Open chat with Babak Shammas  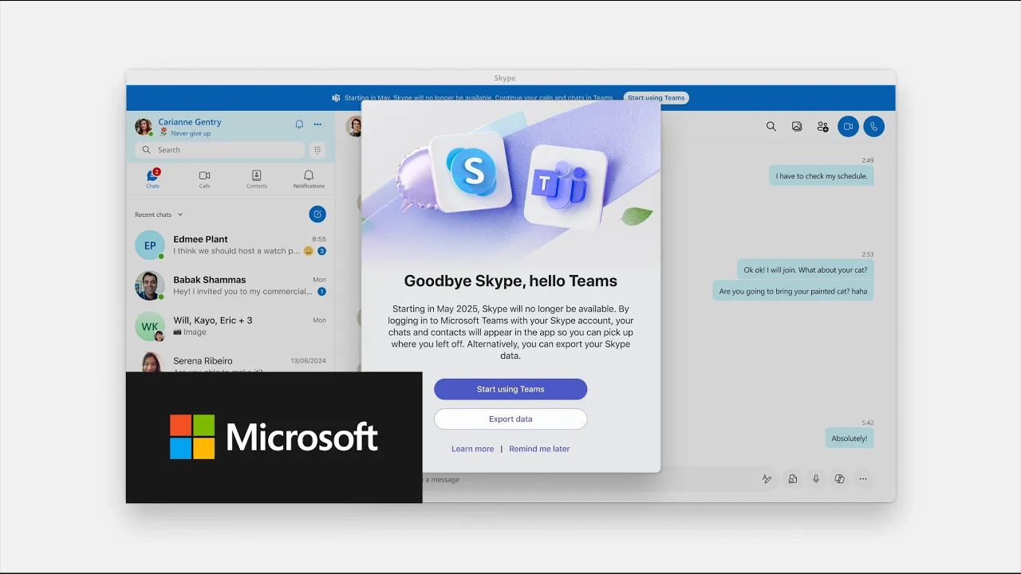[231, 285]
